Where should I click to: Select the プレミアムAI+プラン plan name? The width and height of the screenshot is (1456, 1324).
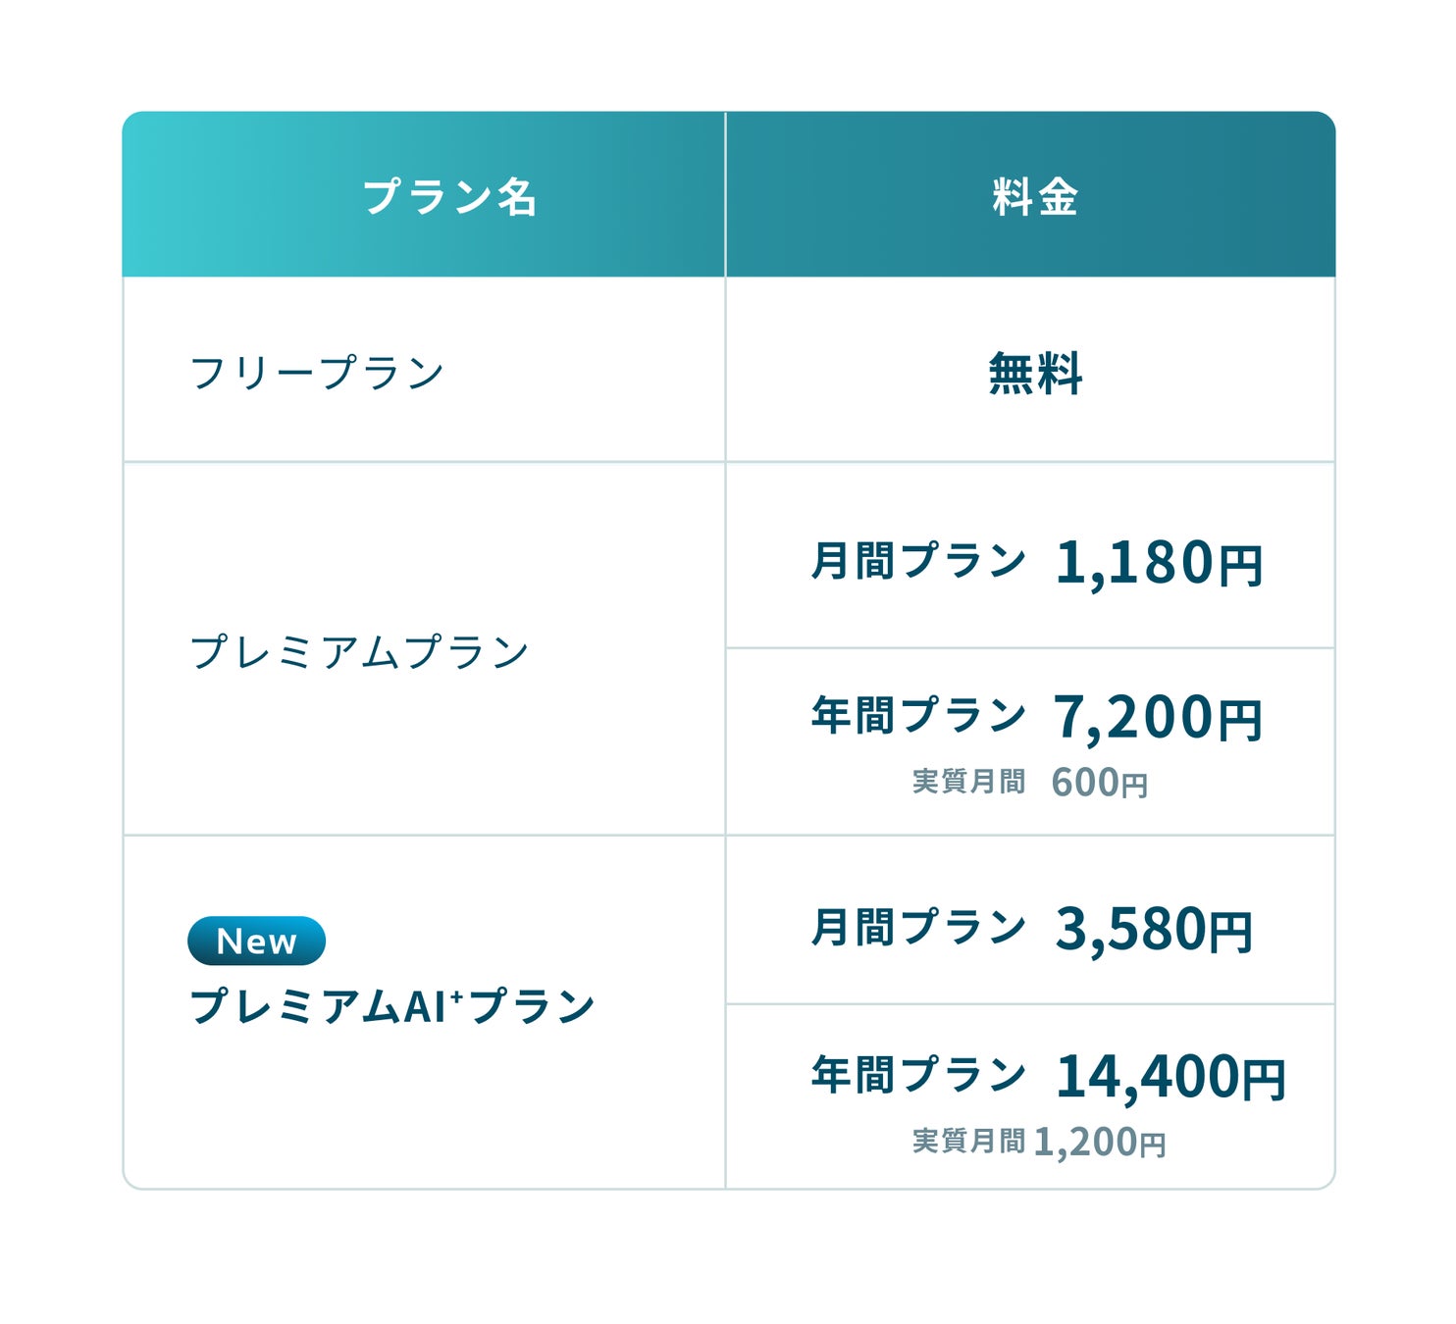tap(392, 1006)
